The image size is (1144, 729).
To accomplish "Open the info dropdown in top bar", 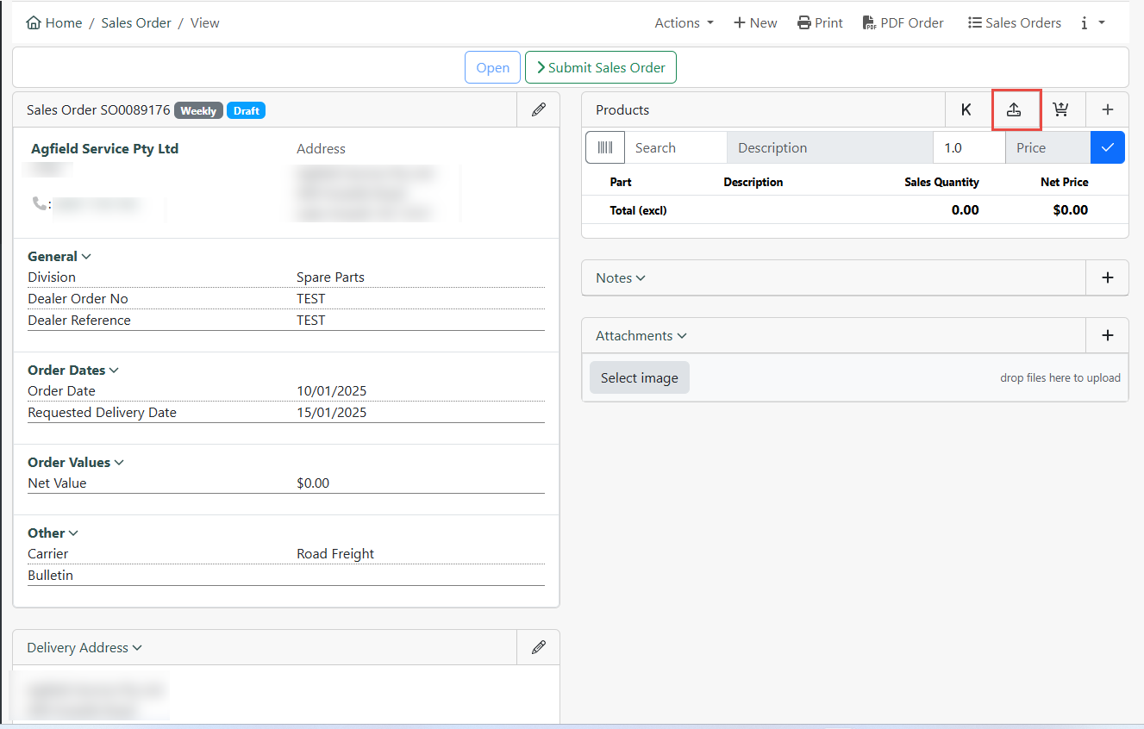I will [x=1092, y=23].
